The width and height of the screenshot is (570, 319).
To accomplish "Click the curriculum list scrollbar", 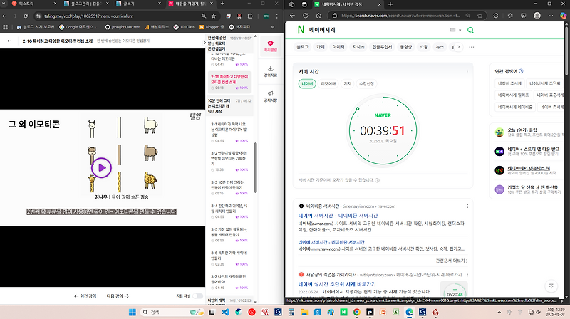I will click(x=256, y=167).
